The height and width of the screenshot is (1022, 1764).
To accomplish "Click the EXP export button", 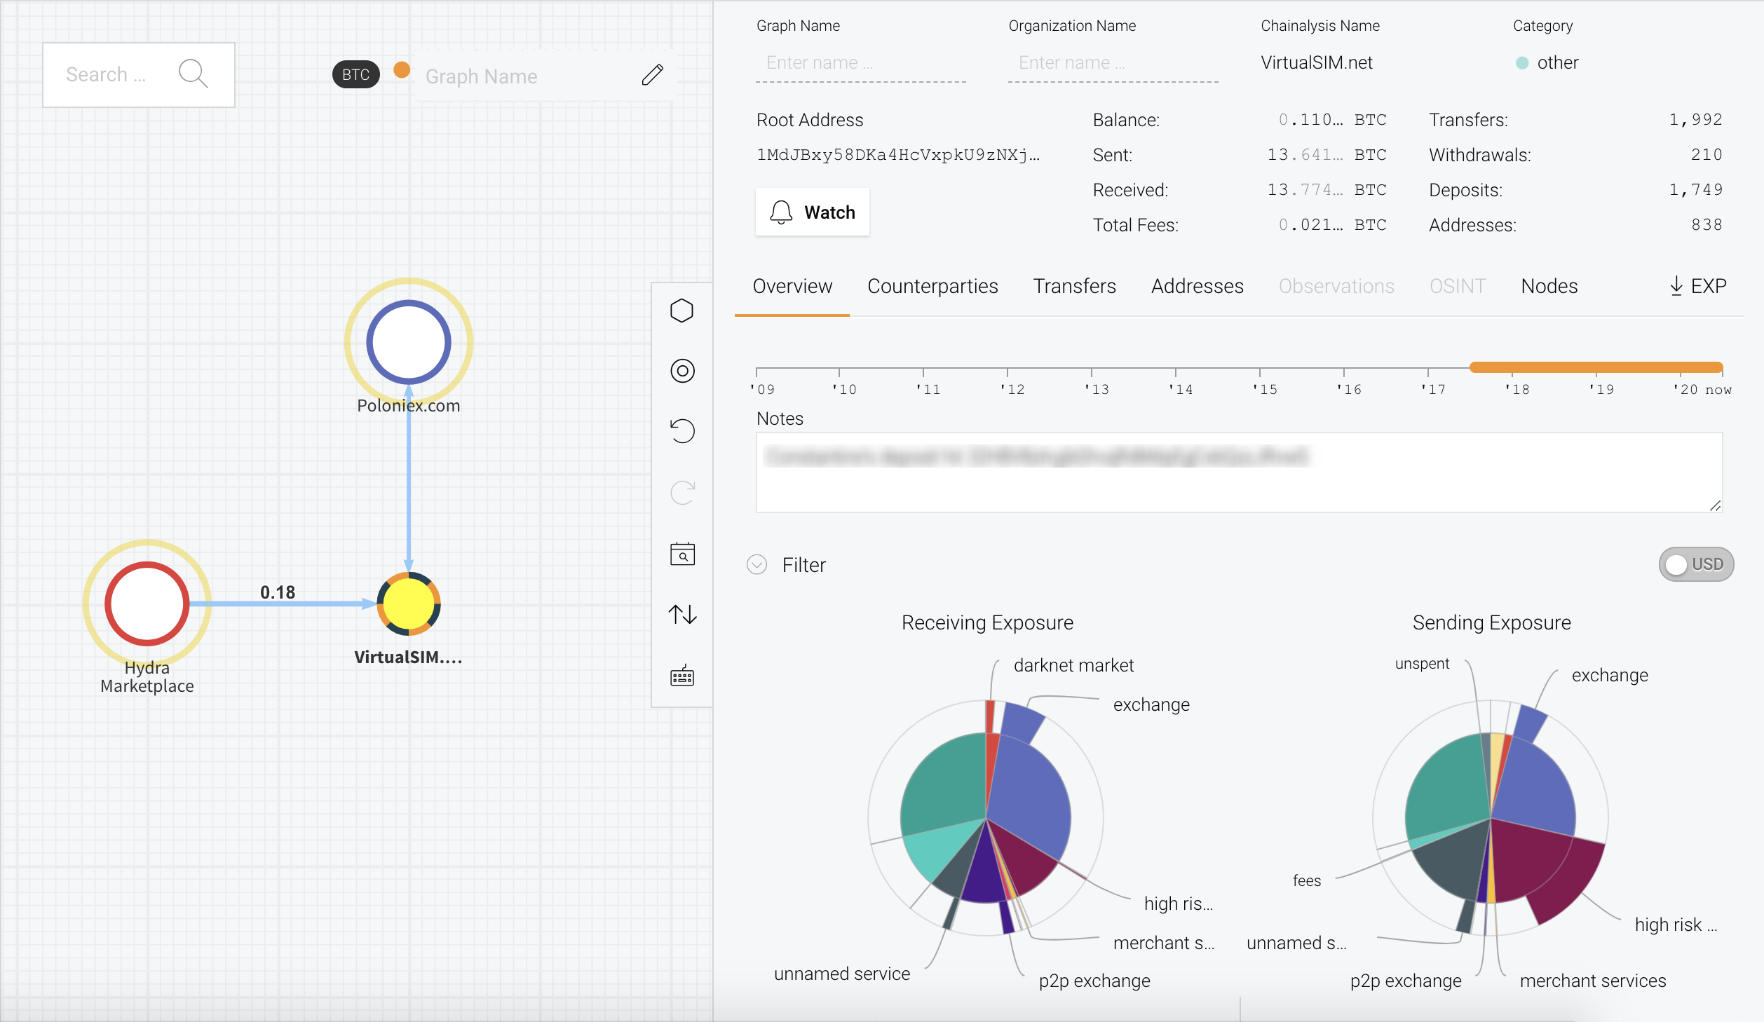I will tap(1697, 286).
